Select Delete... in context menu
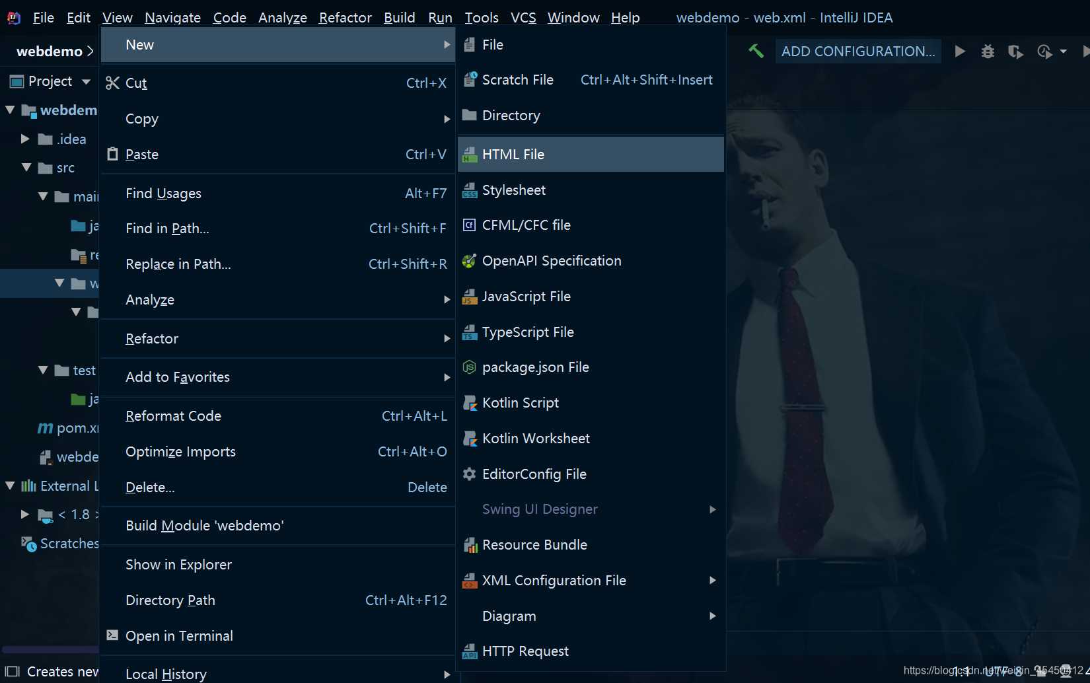The height and width of the screenshot is (683, 1090). tap(278, 487)
